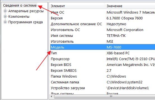The height and width of the screenshot is (100, 155).
Task: Expand the Аппаратные ресурсы tree node
Action: click(x=5, y=11)
